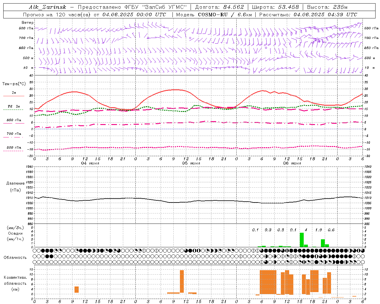The height and width of the screenshot is (304, 380).
Task: Click the small orange convective bar on 04 июня
Action: (x=77, y=289)
